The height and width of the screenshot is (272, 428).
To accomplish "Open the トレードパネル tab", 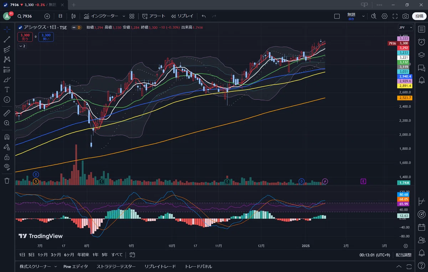I will (198, 267).
